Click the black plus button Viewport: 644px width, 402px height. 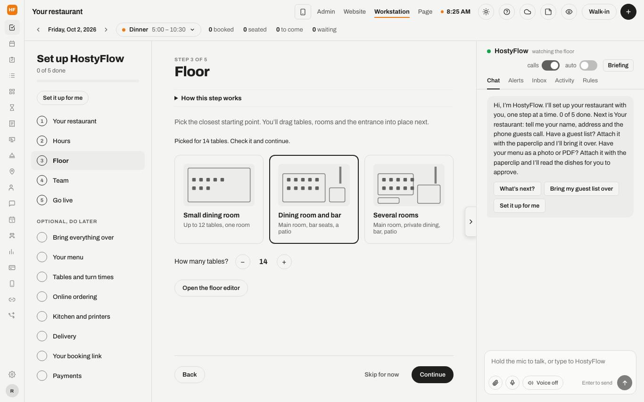pos(628,12)
